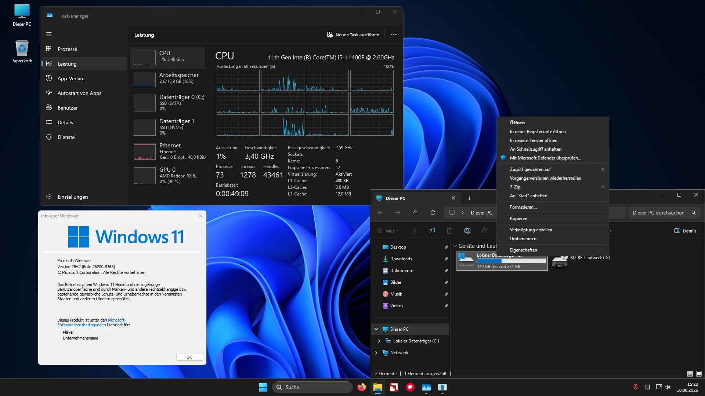Viewport: 705px width, 396px height.
Task: Click OK in Info über Windows dialog
Action: [189, 357]
